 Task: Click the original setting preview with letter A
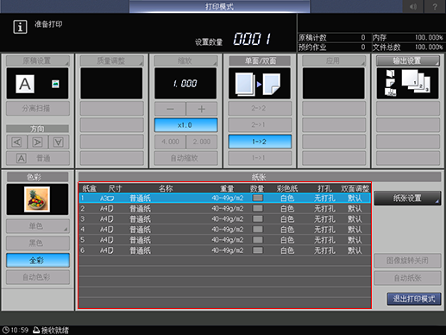(37, 84)
